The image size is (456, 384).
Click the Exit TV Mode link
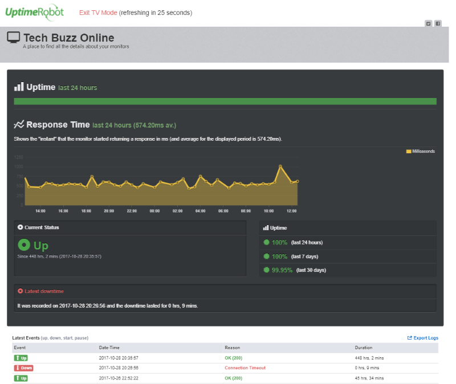pyautogui.click(x=98, y=12)
